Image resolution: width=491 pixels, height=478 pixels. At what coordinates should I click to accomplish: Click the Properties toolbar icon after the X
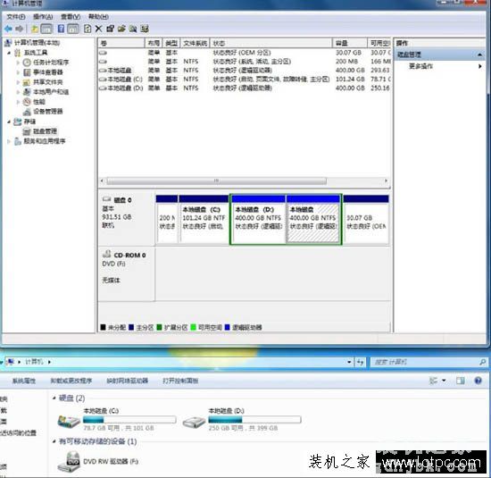[x=110, y=29]
